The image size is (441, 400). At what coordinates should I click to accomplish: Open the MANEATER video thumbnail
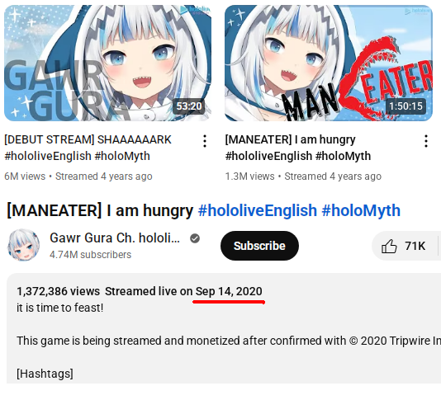[x=329, y=63]
